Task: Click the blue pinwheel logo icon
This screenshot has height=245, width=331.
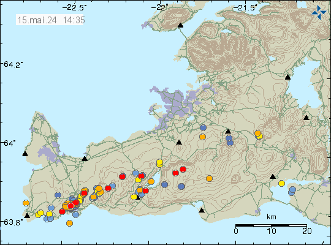Action: tap(319, 13)
